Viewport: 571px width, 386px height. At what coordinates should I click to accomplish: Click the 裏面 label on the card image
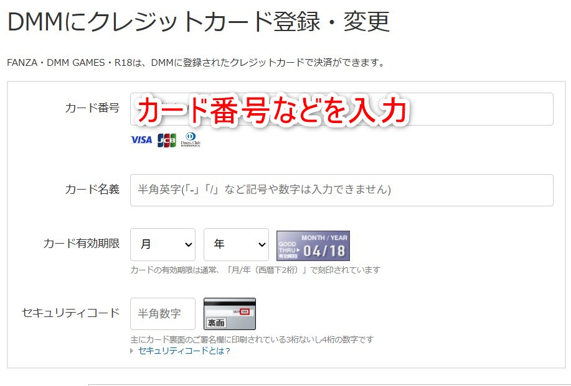coord(216,321)
